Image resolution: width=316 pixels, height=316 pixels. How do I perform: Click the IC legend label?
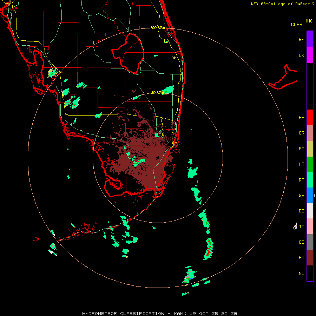301,226
